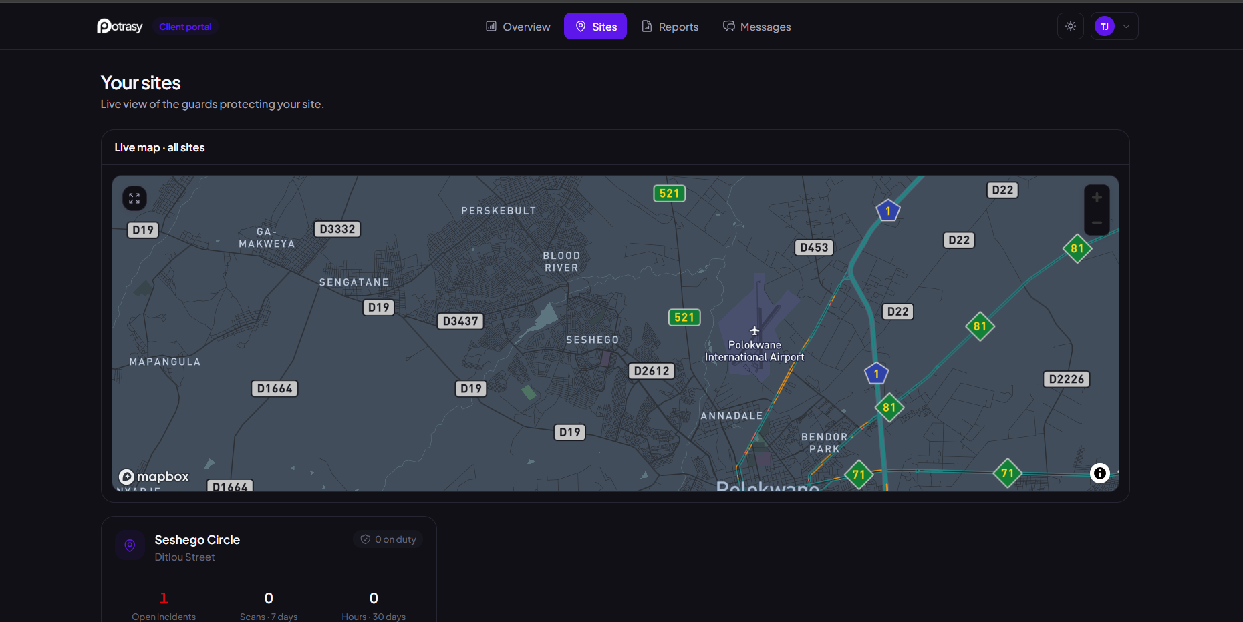This screenshot has width=1243, height=622.
Task: Click the GA-MAKWEYA map label
Action: click(x=267, y=238)
